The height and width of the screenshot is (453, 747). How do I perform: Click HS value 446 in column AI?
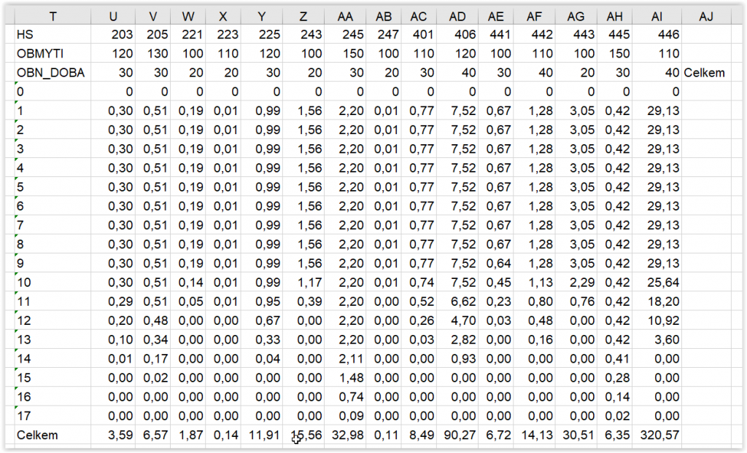tap(657, 34)
